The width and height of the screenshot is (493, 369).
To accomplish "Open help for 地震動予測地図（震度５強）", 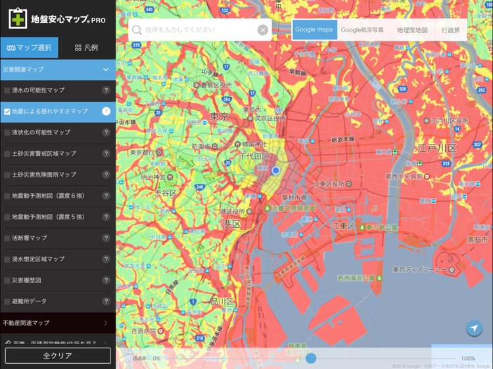I will (106, 217).
